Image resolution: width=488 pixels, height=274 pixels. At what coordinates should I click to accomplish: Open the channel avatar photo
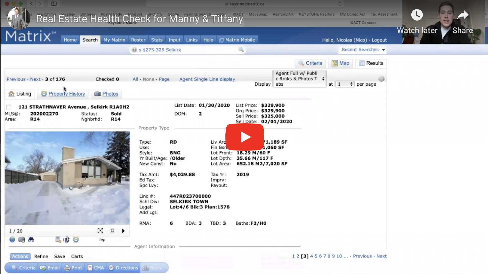coord(19,18)
